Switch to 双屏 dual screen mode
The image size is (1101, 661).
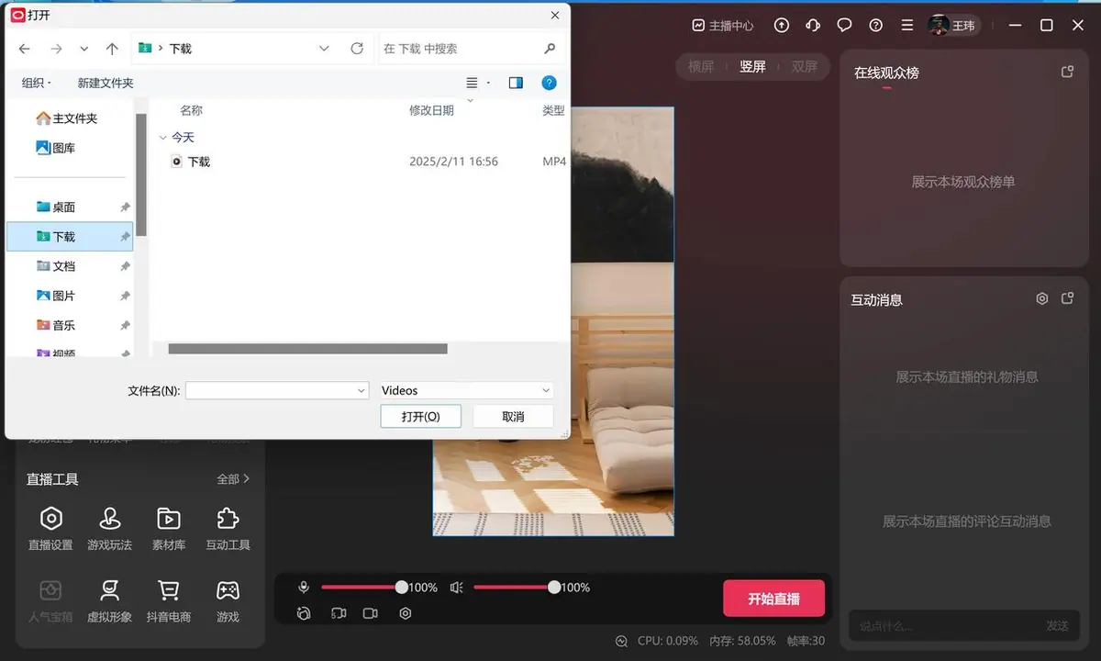[x=805, y=66]
